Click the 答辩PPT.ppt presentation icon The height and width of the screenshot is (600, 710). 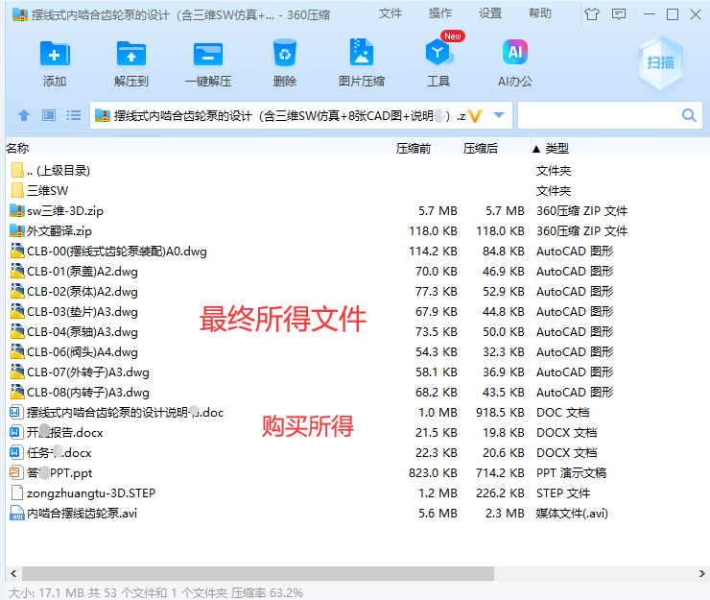click(x=15, y=472)
